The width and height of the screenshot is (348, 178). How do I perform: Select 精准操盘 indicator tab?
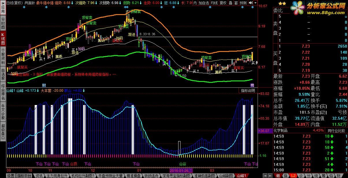coord(133,176)
